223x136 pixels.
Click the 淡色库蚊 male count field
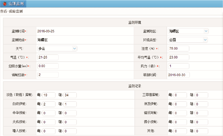coord(70,95)
